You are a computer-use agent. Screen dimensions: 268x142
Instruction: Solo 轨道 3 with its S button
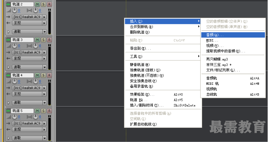[44, 40]
